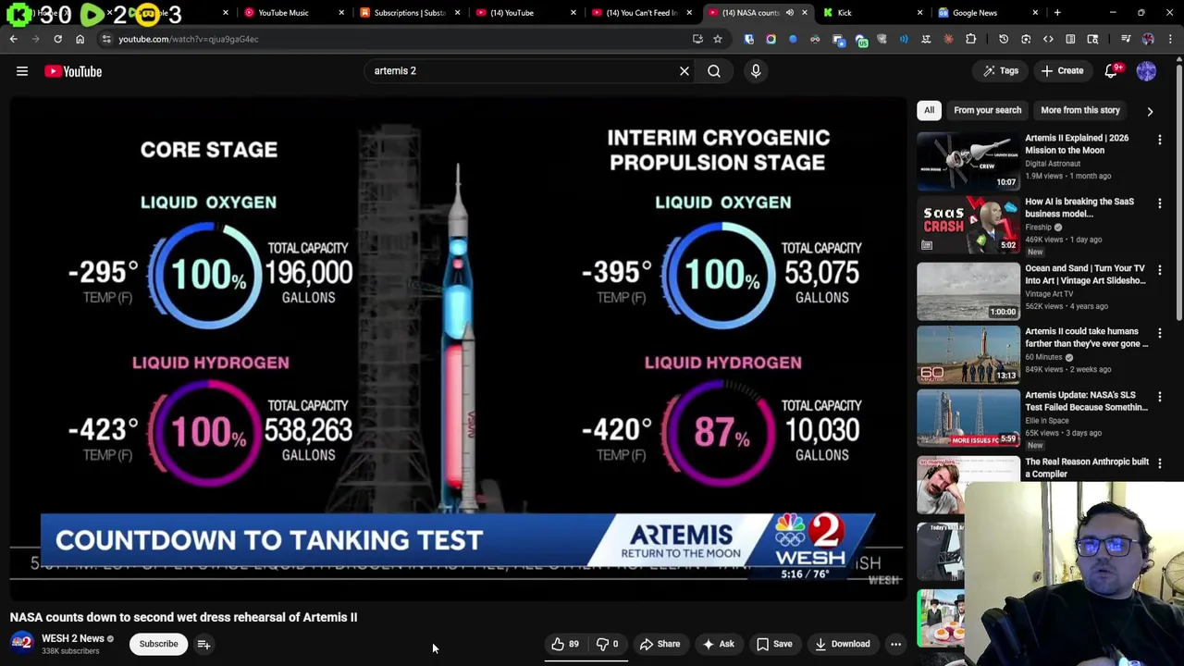Viewport: 1184px width, 666px height.
Task: Show more filter chips with arrow
Action: pyautogui.click(x=1150, y=111)
